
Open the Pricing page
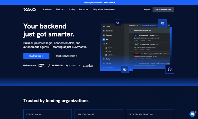click(x=72, y=9)
